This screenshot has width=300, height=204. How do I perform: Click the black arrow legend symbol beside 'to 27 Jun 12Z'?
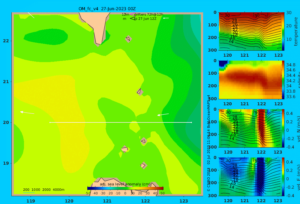pos(132,19)
